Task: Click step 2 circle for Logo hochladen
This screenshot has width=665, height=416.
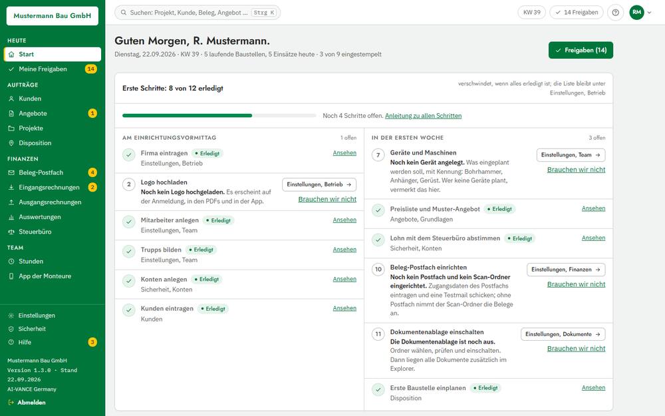Action: (x=129, y=184)
